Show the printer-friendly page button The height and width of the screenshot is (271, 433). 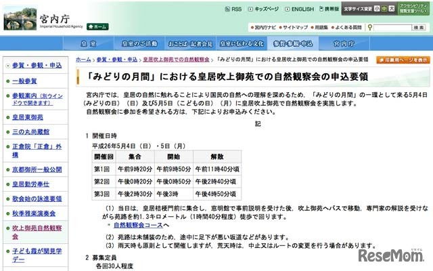click(x=403, y=60)
